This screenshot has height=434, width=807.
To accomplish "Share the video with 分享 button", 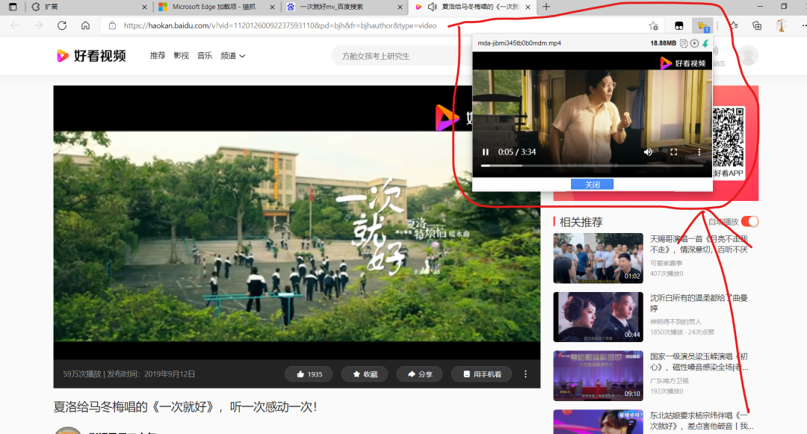I will [420, 374].
